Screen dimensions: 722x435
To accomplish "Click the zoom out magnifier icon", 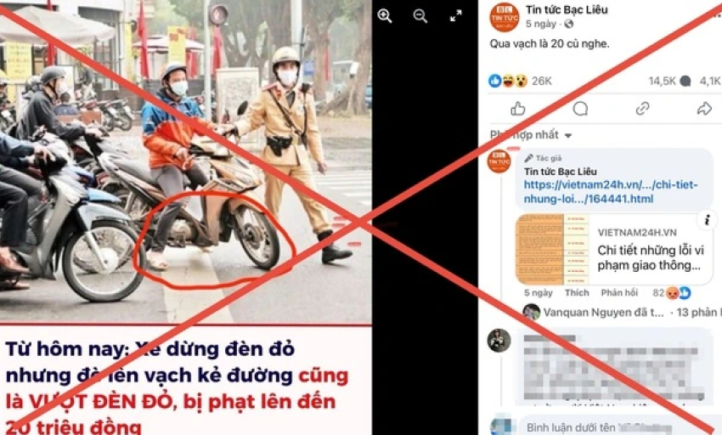I will [420, 16].
